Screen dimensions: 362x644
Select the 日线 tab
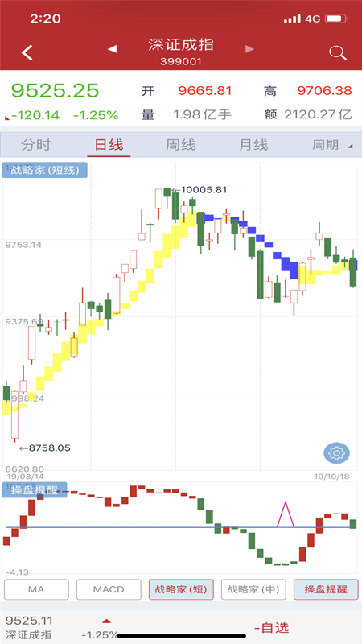coord(109,145)
